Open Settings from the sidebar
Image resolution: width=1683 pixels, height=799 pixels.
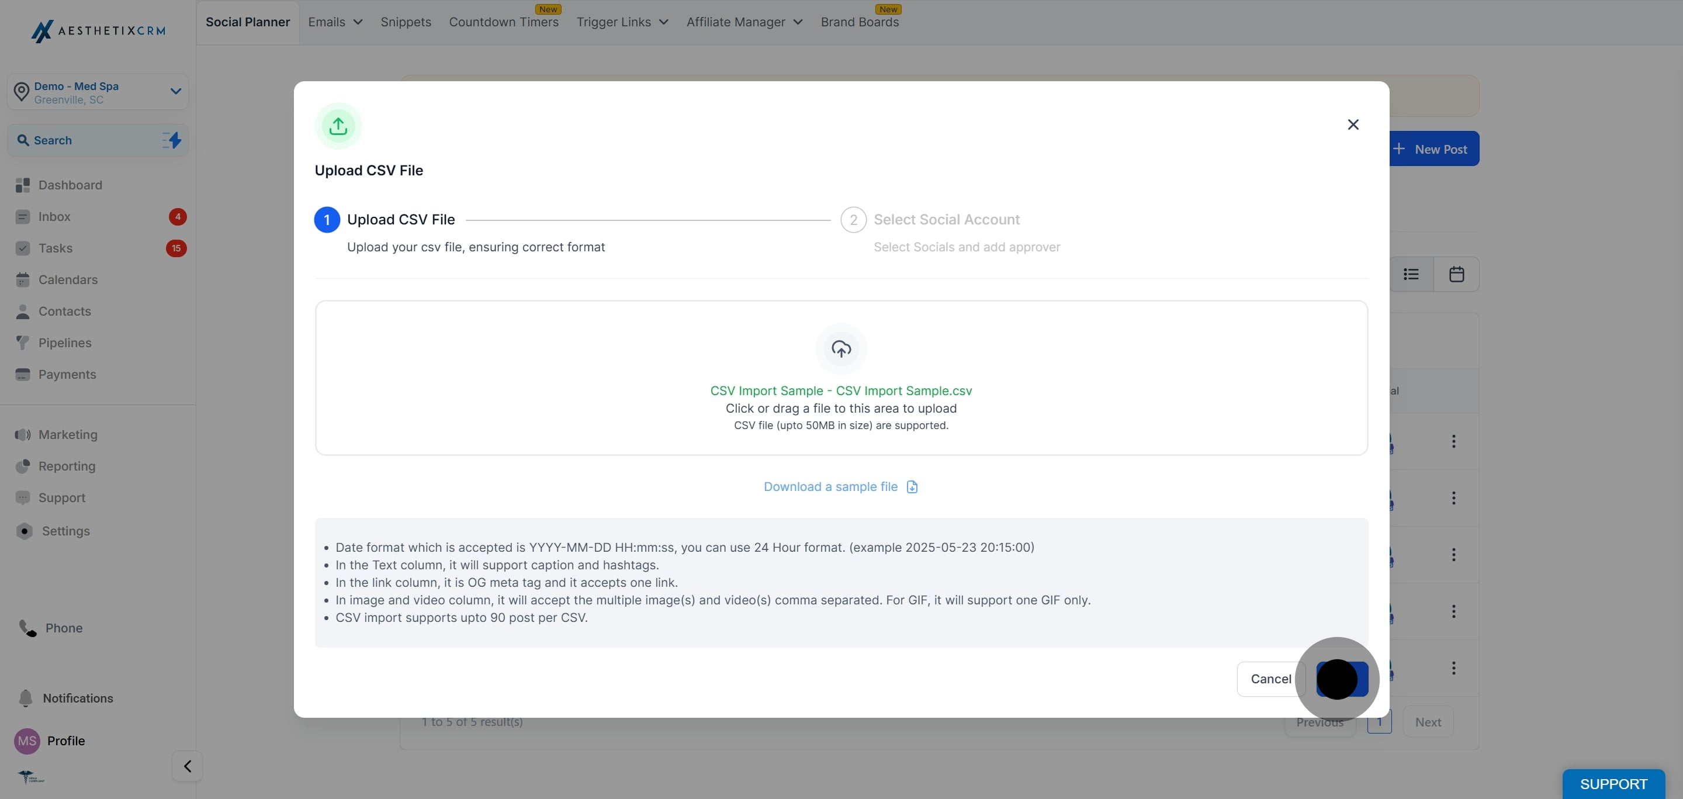[66, 531]
